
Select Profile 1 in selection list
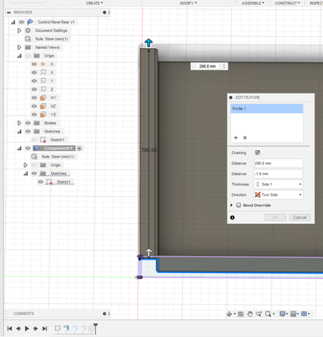tap(266, 109)
